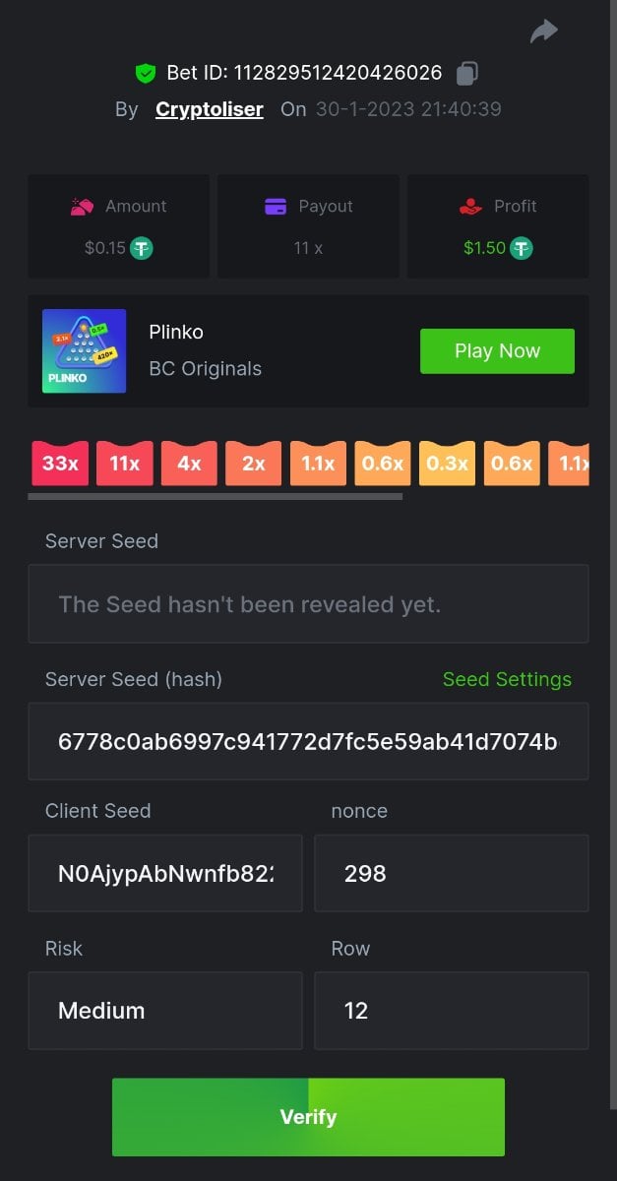Click the Risk field showing Medium

(165, 1011)
